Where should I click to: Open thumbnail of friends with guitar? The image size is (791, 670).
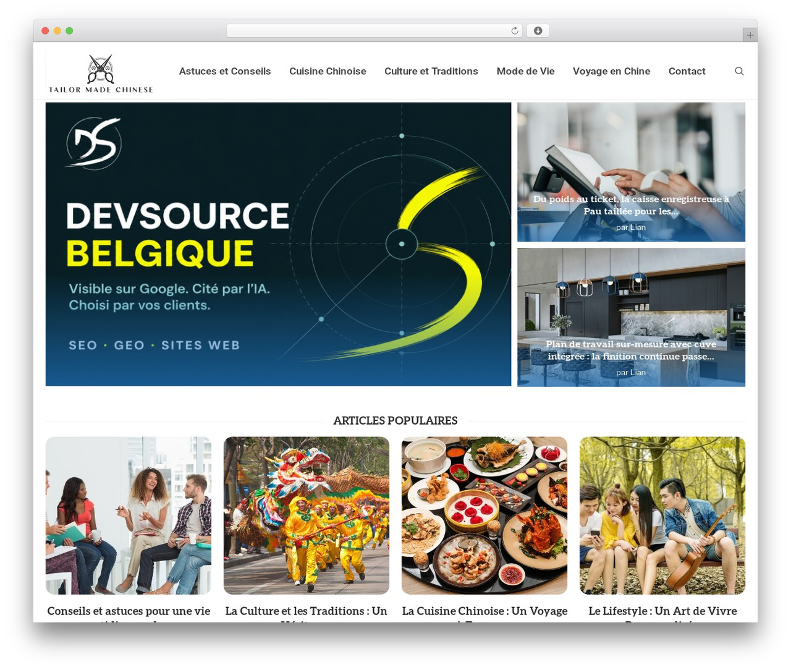pyautogui.click(x=662, y=515)
